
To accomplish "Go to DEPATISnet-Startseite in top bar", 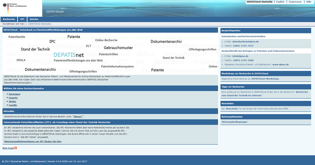I will pos(259,2).
